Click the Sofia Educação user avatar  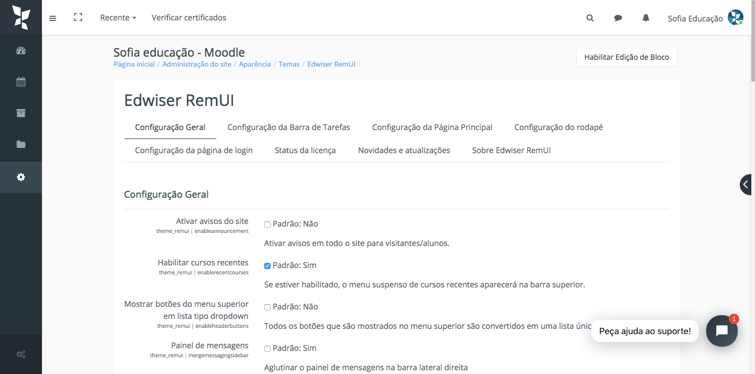(736, 17)
